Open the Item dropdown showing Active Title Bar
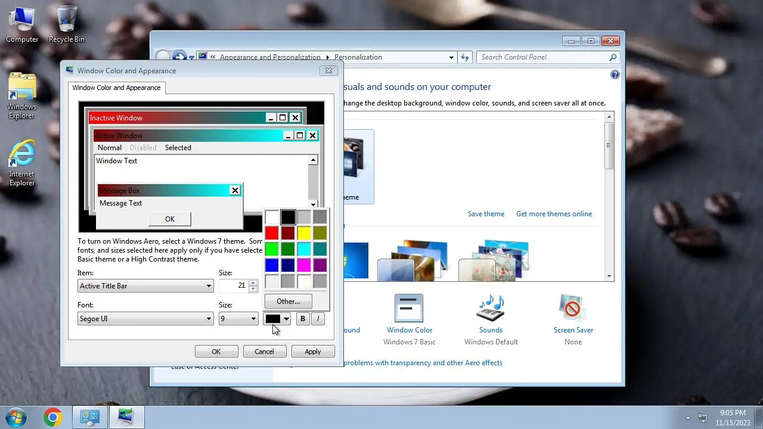This screenshot has width=763, height=429. pyautogui.click(x=145, y=286)
